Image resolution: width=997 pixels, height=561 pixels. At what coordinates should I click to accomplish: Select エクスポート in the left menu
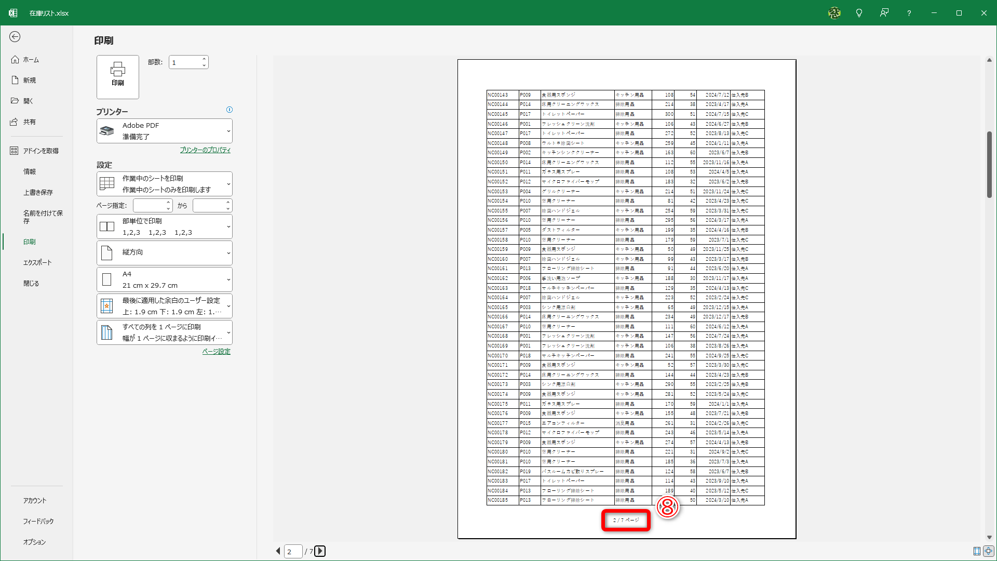pyautogui.click(x=37, y=262)
